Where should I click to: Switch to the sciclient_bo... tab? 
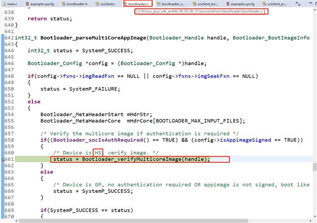pyautogui.click(x=206, y=4)
